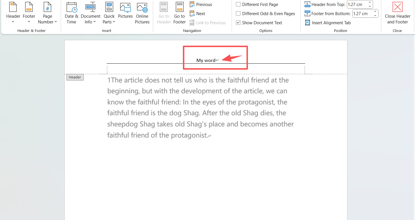Enable Different First Page option
The height and width of the screenshot is (220, 415).
pyautogui.click(x=238, y=5)
